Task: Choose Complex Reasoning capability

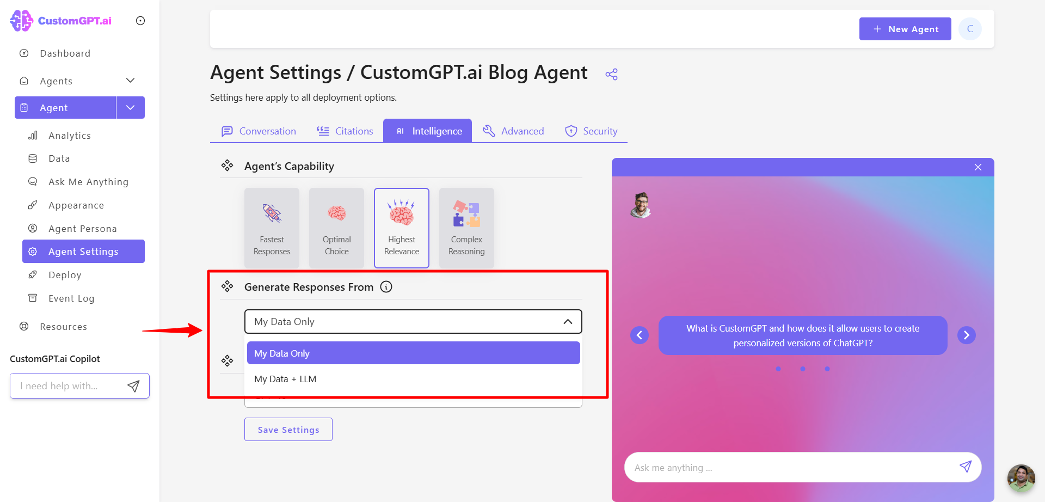Action: click(x=466, y=228)
